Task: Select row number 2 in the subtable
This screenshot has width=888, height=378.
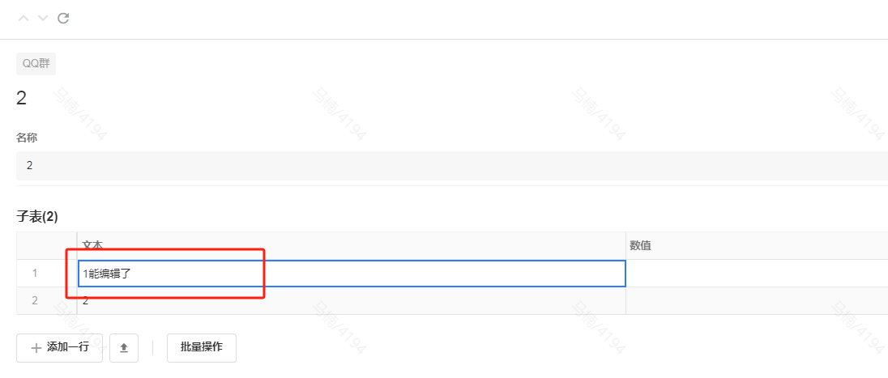Action: point(35,300)
